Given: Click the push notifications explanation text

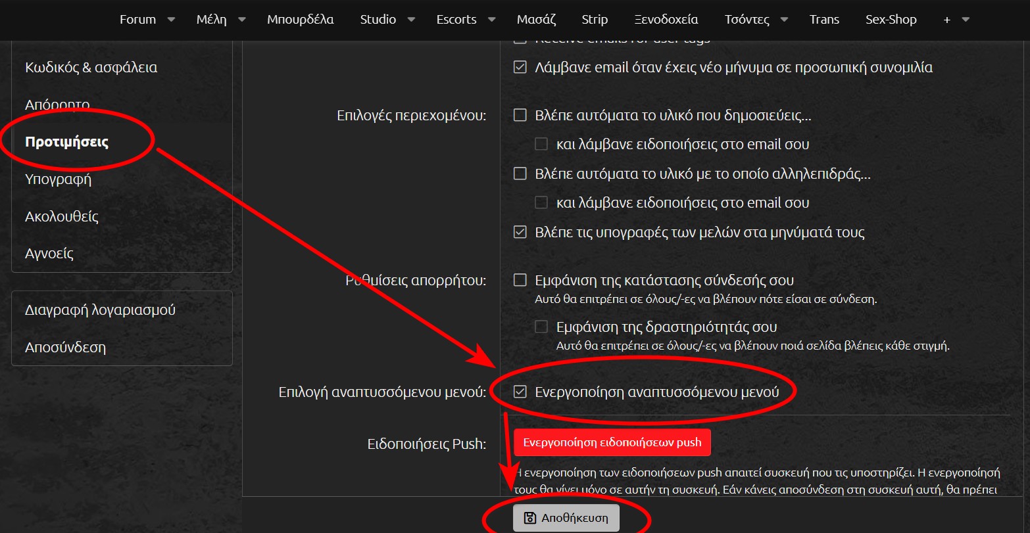Looking at the screenshot, I should [x=756, y=480].
